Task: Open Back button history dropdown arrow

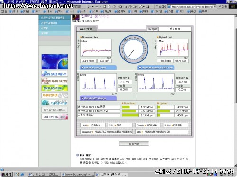Action: click(93, 7)
